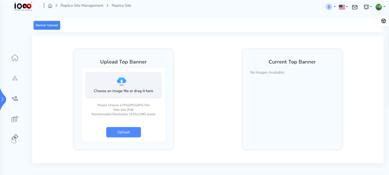Image resolution: width=389 pixels, height=175 pixels.
Task: Open the e-wallet sidebar icon
Action: pos(15,119)
